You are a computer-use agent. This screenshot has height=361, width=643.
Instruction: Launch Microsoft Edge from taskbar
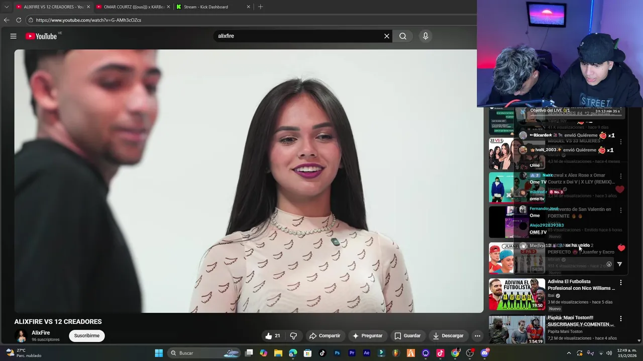(293, 353)
